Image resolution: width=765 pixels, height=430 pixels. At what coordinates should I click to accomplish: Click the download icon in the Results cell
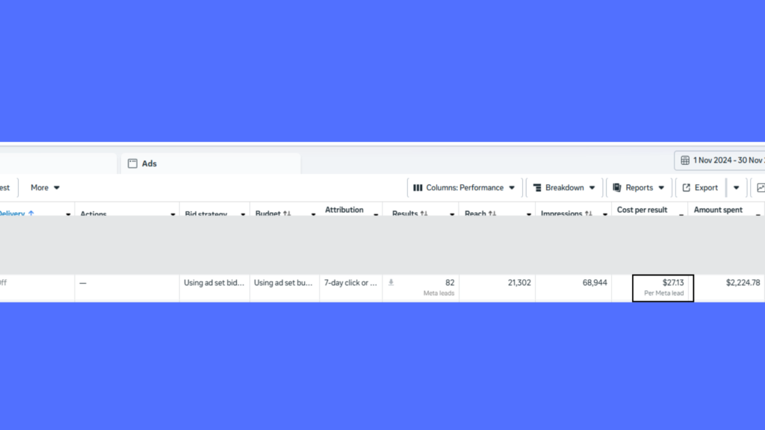[391, 283]
